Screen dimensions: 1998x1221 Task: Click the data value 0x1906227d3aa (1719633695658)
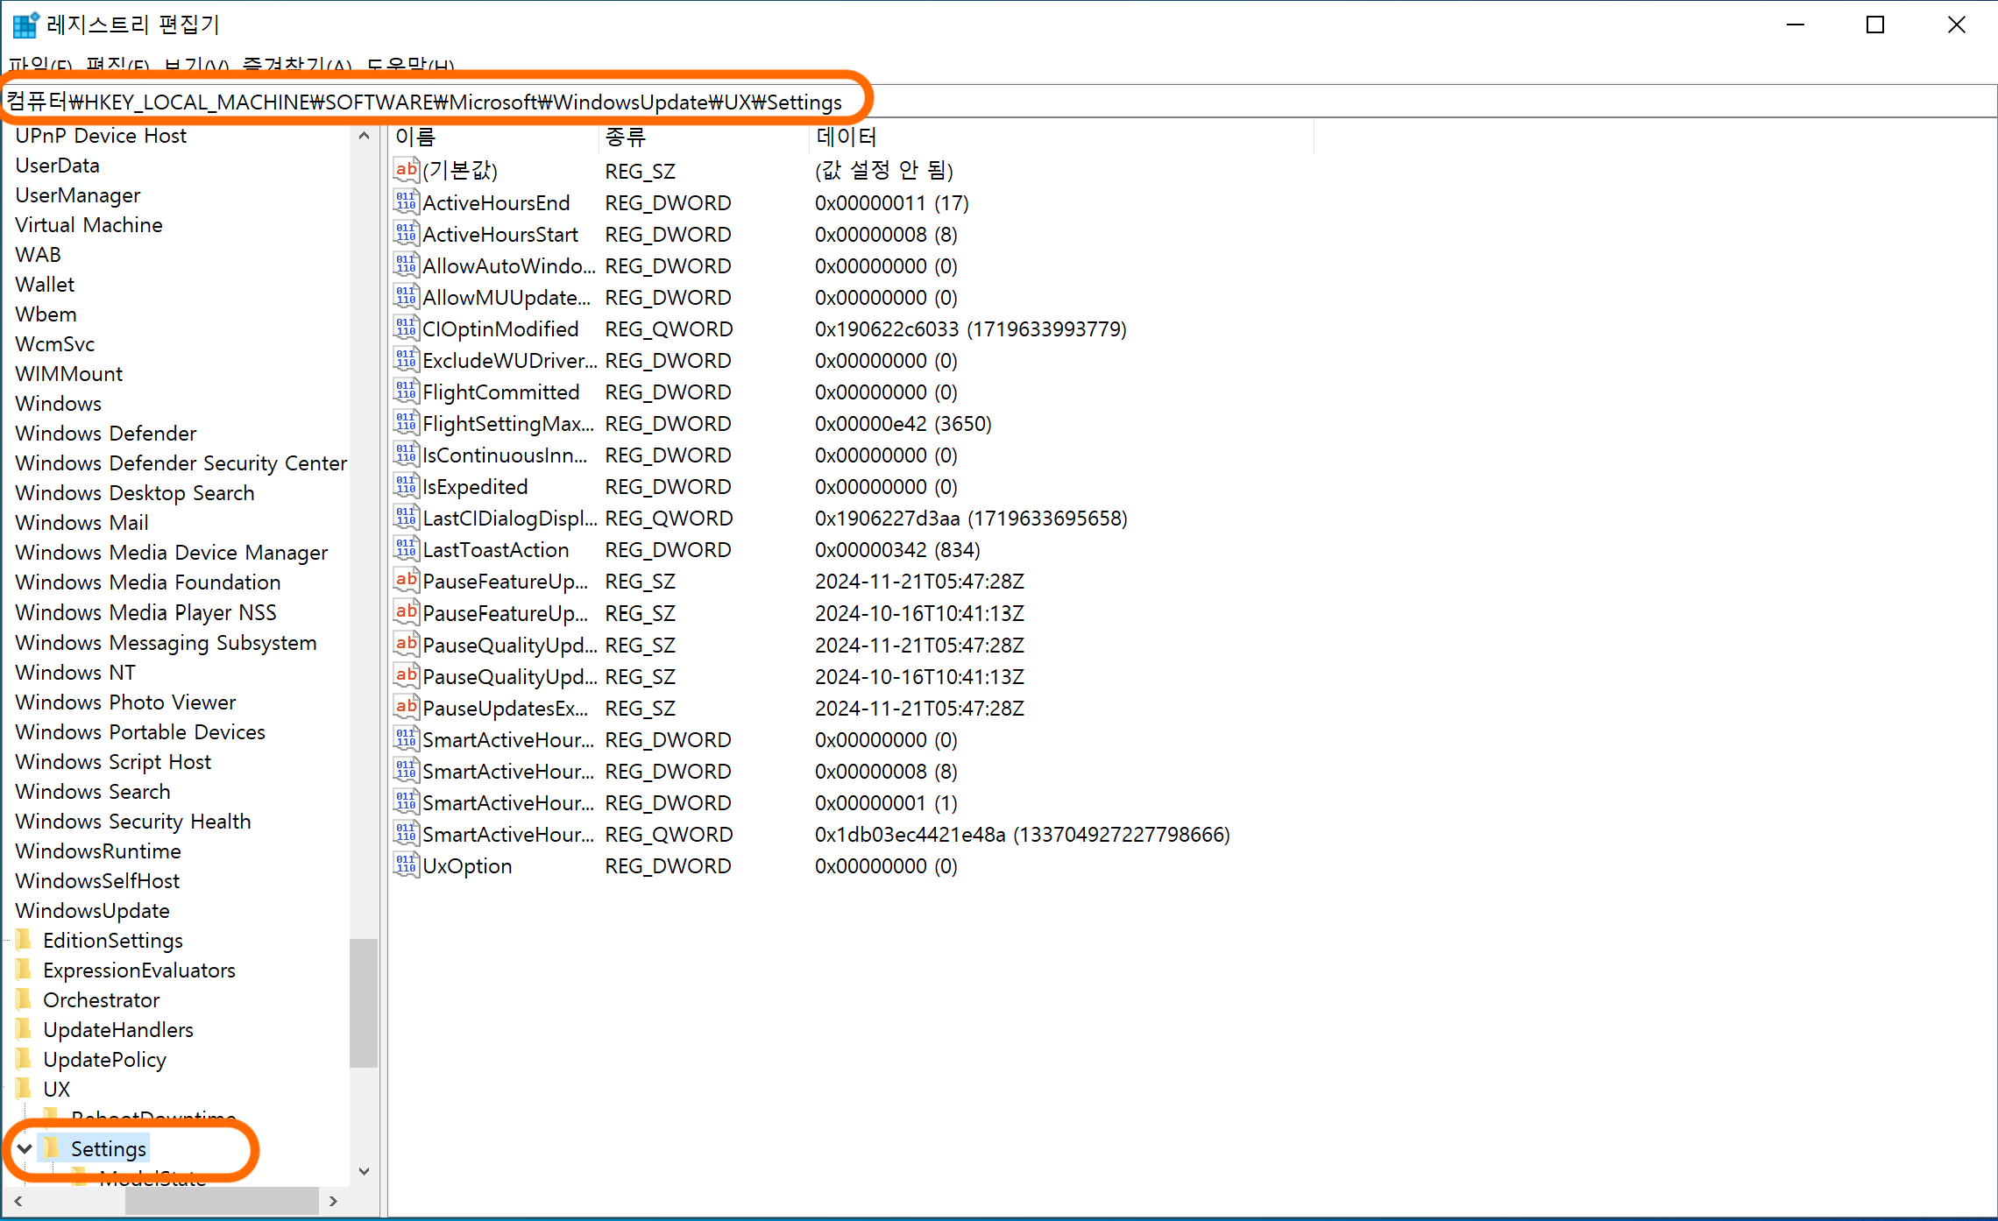tap(971, 518)
